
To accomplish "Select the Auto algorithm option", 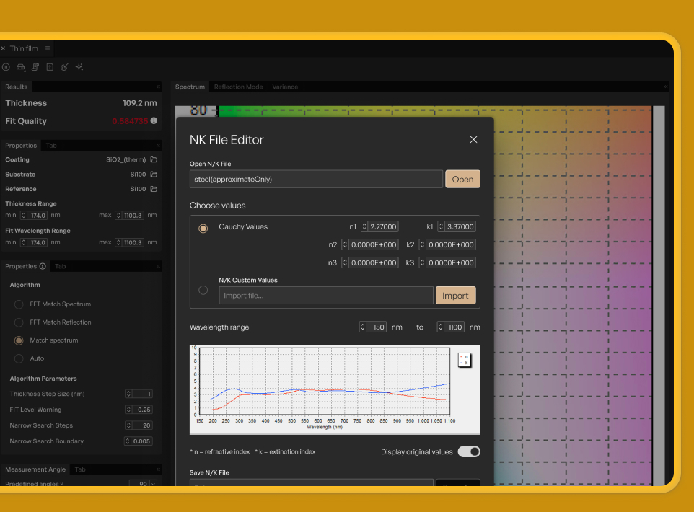I will point(19,358).
